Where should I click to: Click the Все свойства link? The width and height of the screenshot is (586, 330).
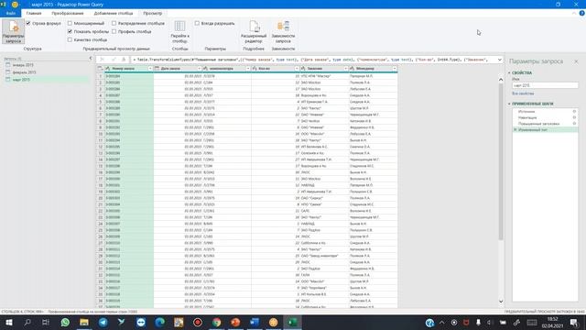pyautogui.click(x=523, y=93)
